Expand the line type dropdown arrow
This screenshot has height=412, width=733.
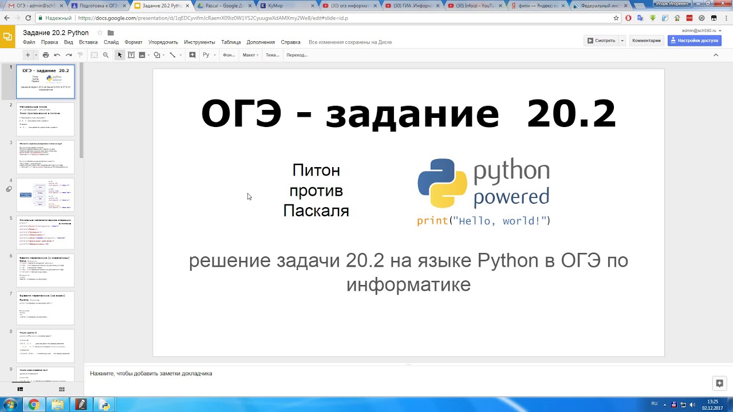pyautogui.click(x=180, y=55)
